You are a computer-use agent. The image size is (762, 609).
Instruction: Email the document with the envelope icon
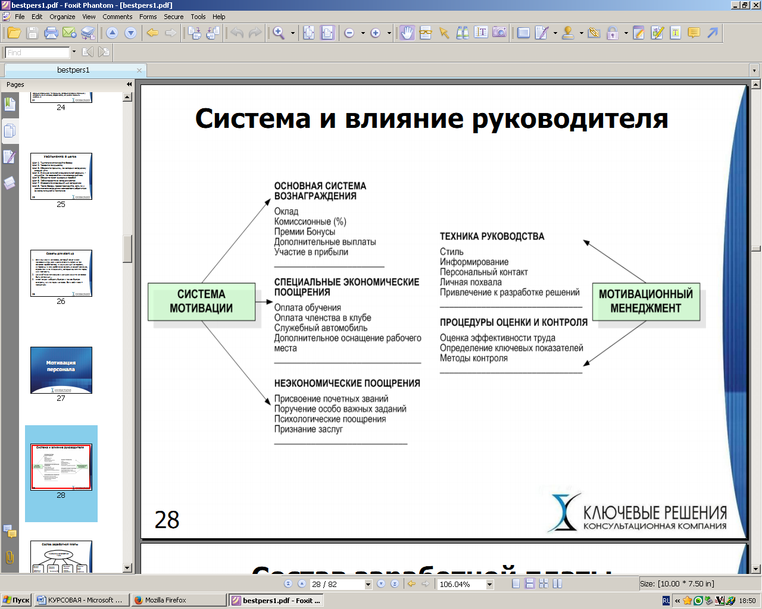[x=70, y=33]
